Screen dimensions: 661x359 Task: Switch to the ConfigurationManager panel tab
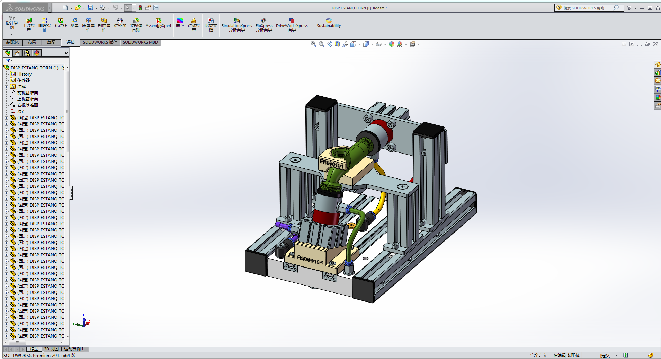point(27,53)
